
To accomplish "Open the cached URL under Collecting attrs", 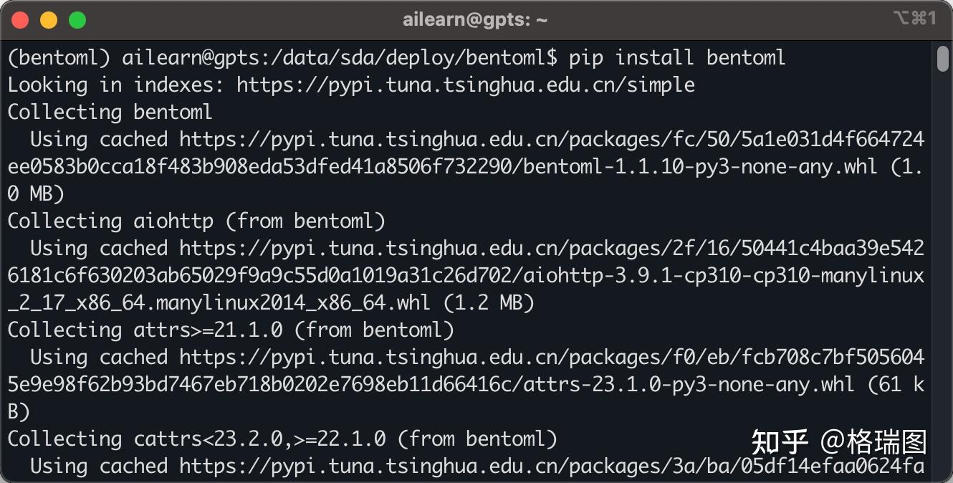I will [x=552, y=357].
